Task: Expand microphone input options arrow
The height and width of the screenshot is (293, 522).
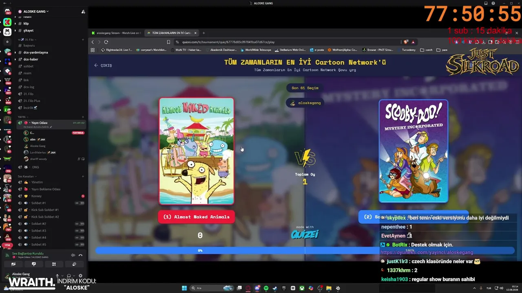Action: [62, 276]
